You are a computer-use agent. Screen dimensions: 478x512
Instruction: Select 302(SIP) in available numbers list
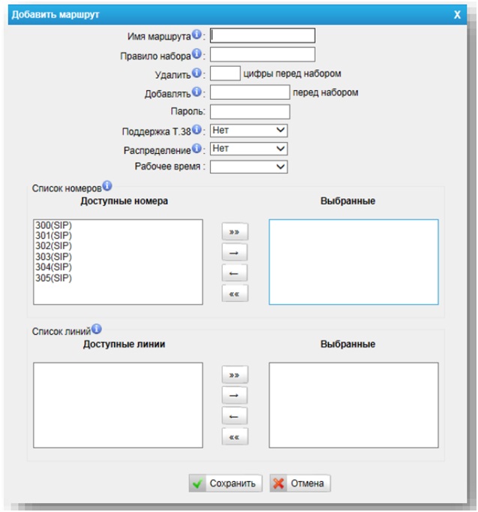pos(53,245)
